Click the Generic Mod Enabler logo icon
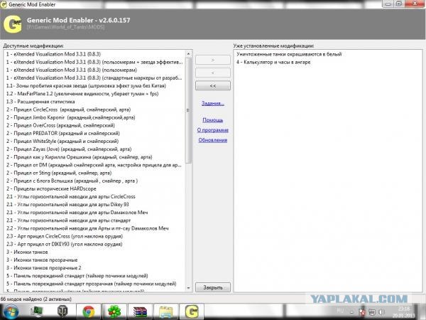 13,24
